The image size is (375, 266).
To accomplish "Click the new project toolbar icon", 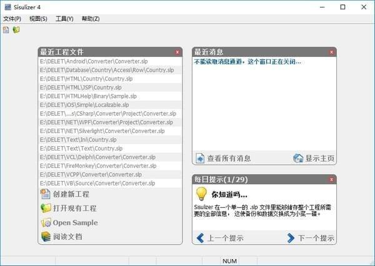I will click(x=6, y=30).
